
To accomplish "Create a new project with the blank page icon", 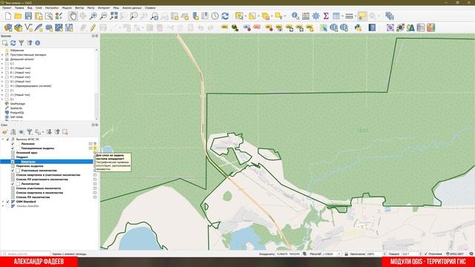I will (8, 16).
